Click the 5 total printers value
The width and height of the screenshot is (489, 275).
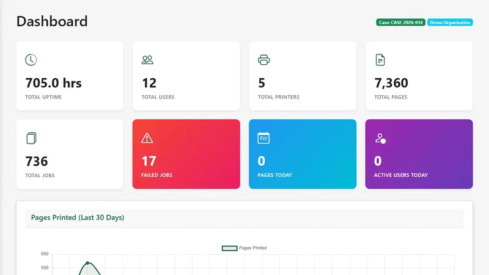click(262, 83)
